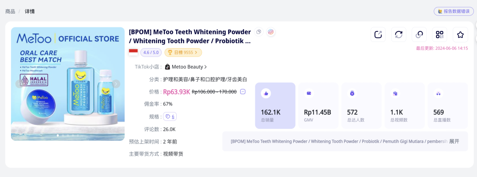Open the QR code icon
This screenshot has width=477, height=177.
tap(439, 34)
